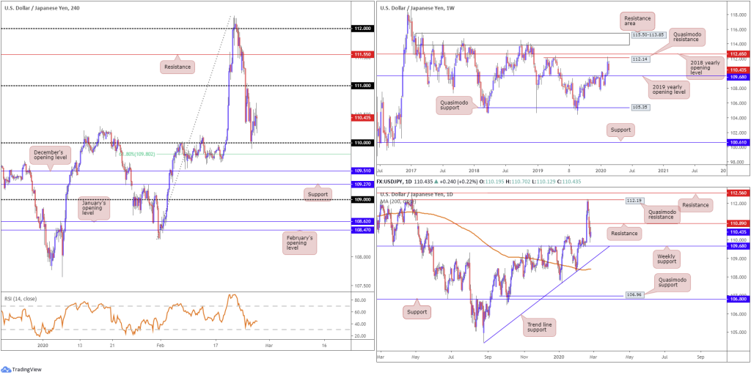Click the TradingView cloud logo icon
This screenshot has width=751, height=375.
pos(7,369)
